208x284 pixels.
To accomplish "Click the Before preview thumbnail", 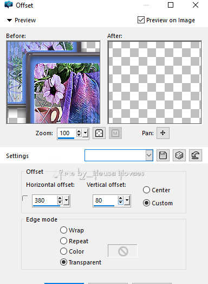I will pyautogui.click(x=53, y=82).
